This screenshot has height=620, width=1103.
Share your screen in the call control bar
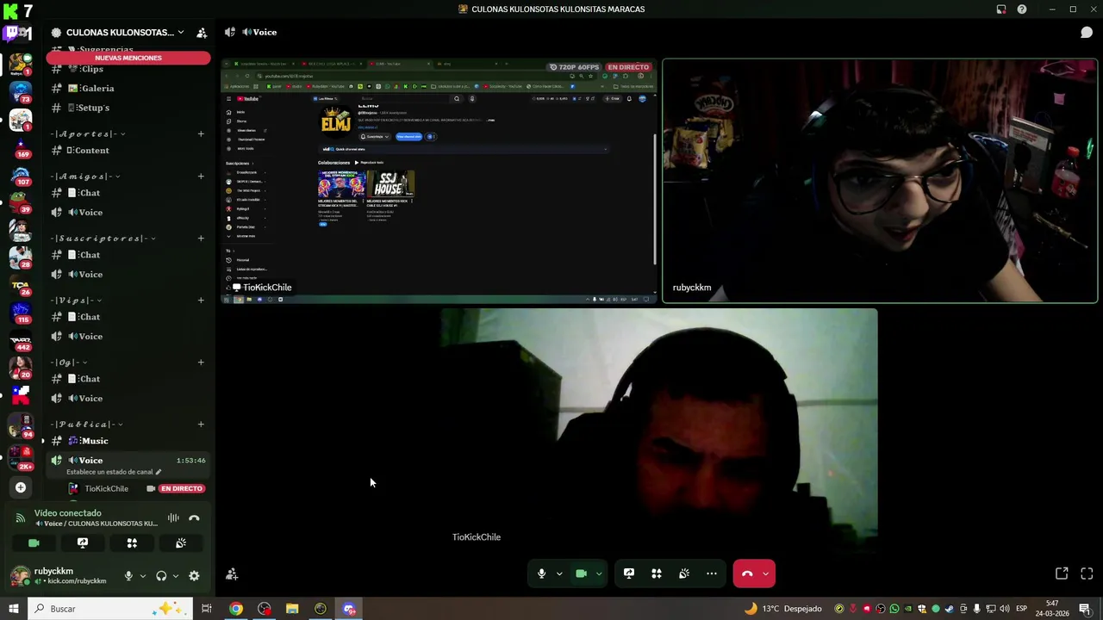(x=629, y=573)
